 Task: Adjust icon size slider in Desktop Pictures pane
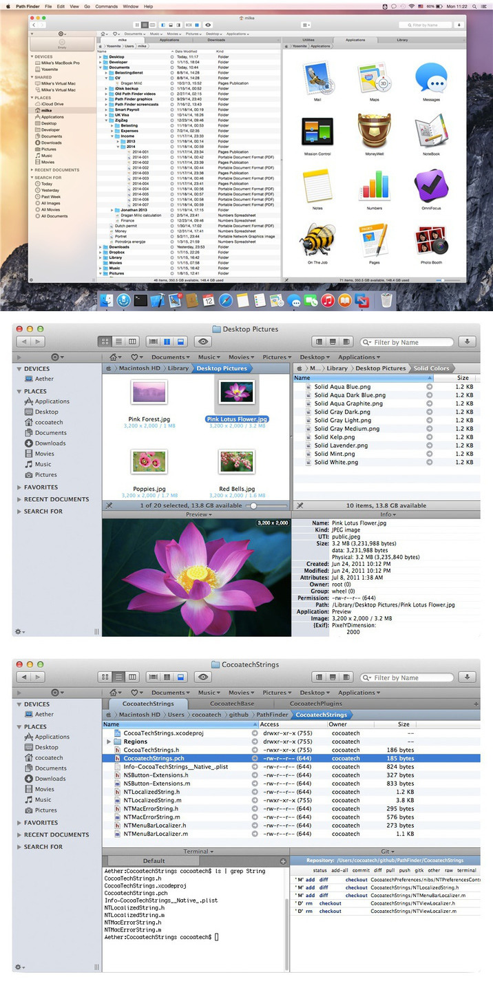pyautogui.click(x=254, y=505)
